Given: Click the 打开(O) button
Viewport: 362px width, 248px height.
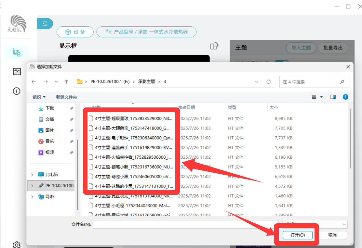Looking at the screenshot, I should [298, 235].
